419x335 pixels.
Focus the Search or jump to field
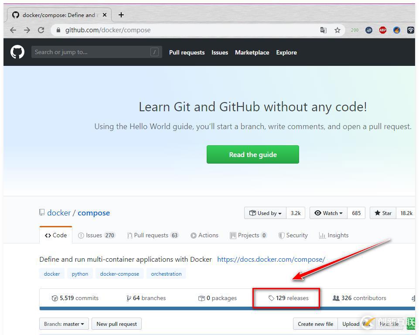click(x=97, y=52)
